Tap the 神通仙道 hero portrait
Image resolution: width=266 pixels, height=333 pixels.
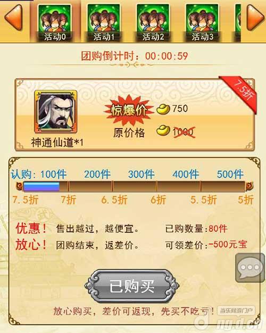point(55,112)
